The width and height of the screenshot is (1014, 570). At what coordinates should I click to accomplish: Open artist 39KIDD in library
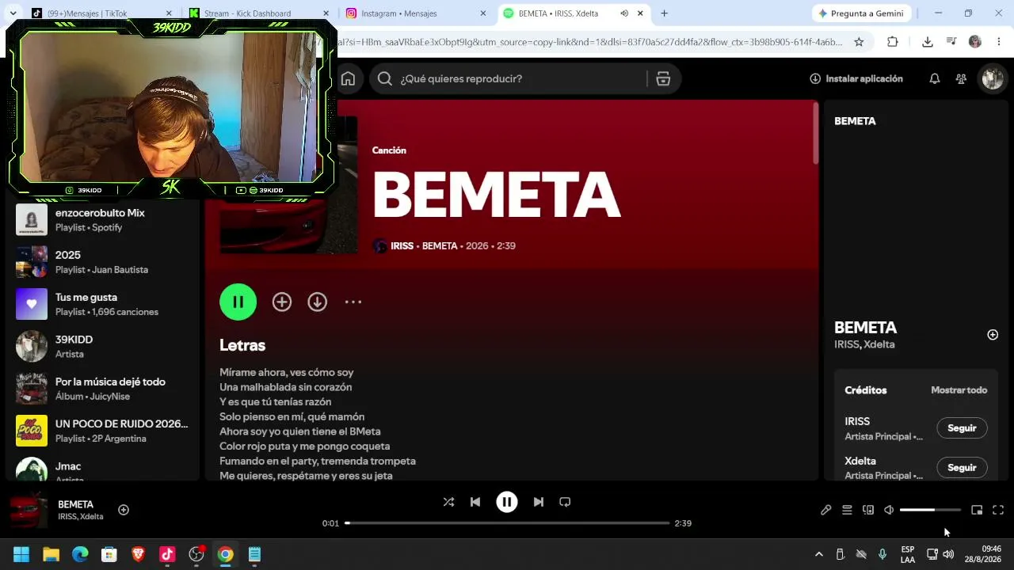[x=103, y=347]
